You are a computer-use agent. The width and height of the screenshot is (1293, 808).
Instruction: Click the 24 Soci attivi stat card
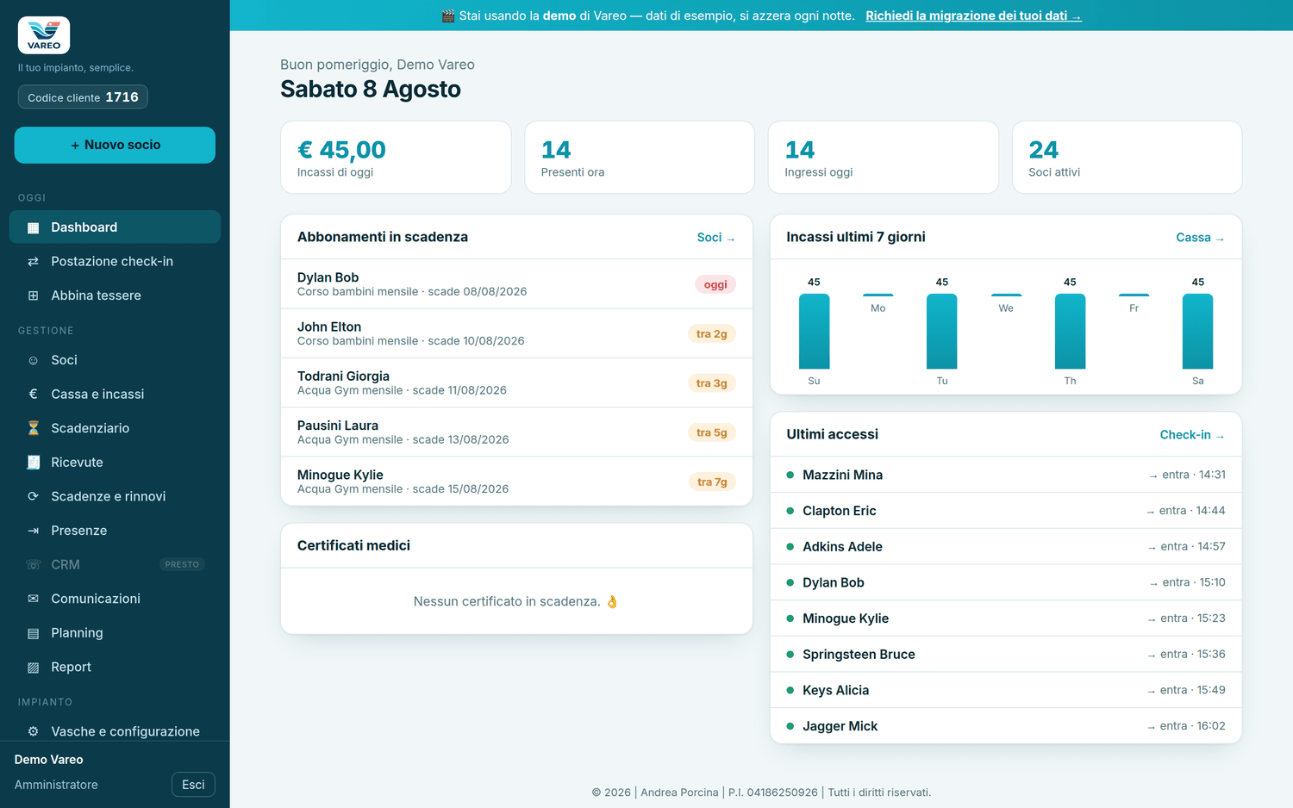pos(1127,158)
